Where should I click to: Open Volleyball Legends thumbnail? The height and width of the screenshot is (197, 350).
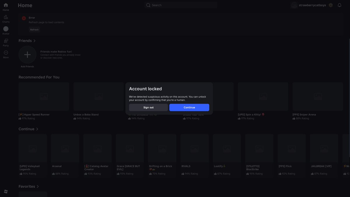click(x=33, y=148)
